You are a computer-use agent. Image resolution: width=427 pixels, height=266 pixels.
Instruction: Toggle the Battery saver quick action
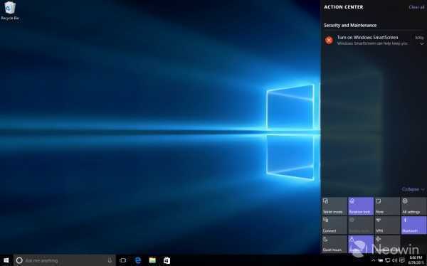pyautogui.click(x=361, y=225)
